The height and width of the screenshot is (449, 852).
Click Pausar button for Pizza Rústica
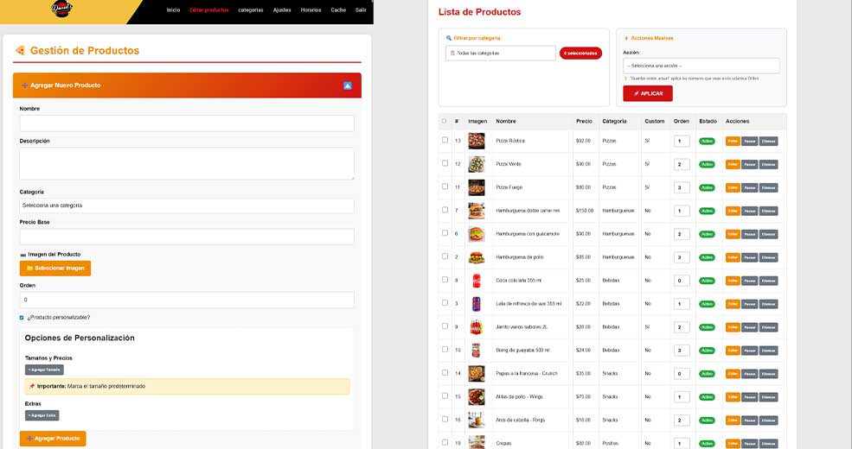(750, 141)
